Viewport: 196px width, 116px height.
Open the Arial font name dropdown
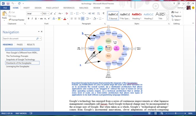click(x=41, y=13)
